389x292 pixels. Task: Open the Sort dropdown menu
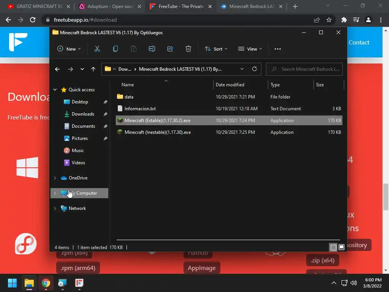tap(216, 49)
